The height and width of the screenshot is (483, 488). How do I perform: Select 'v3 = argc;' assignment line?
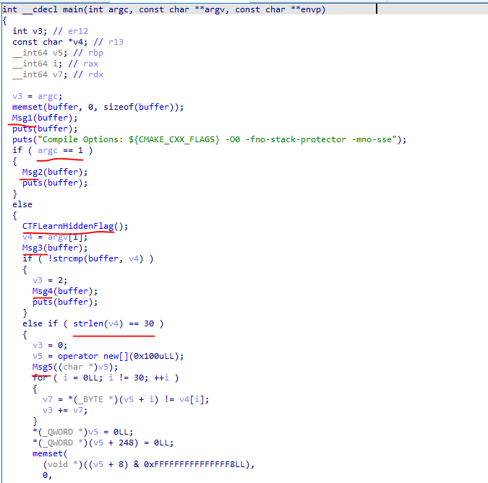pyautogui.click(x=38, y=96)
